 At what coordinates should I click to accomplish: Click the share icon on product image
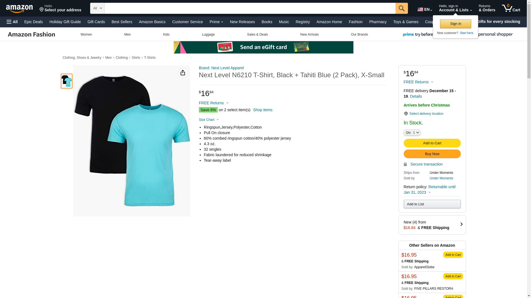click(183, 73)
